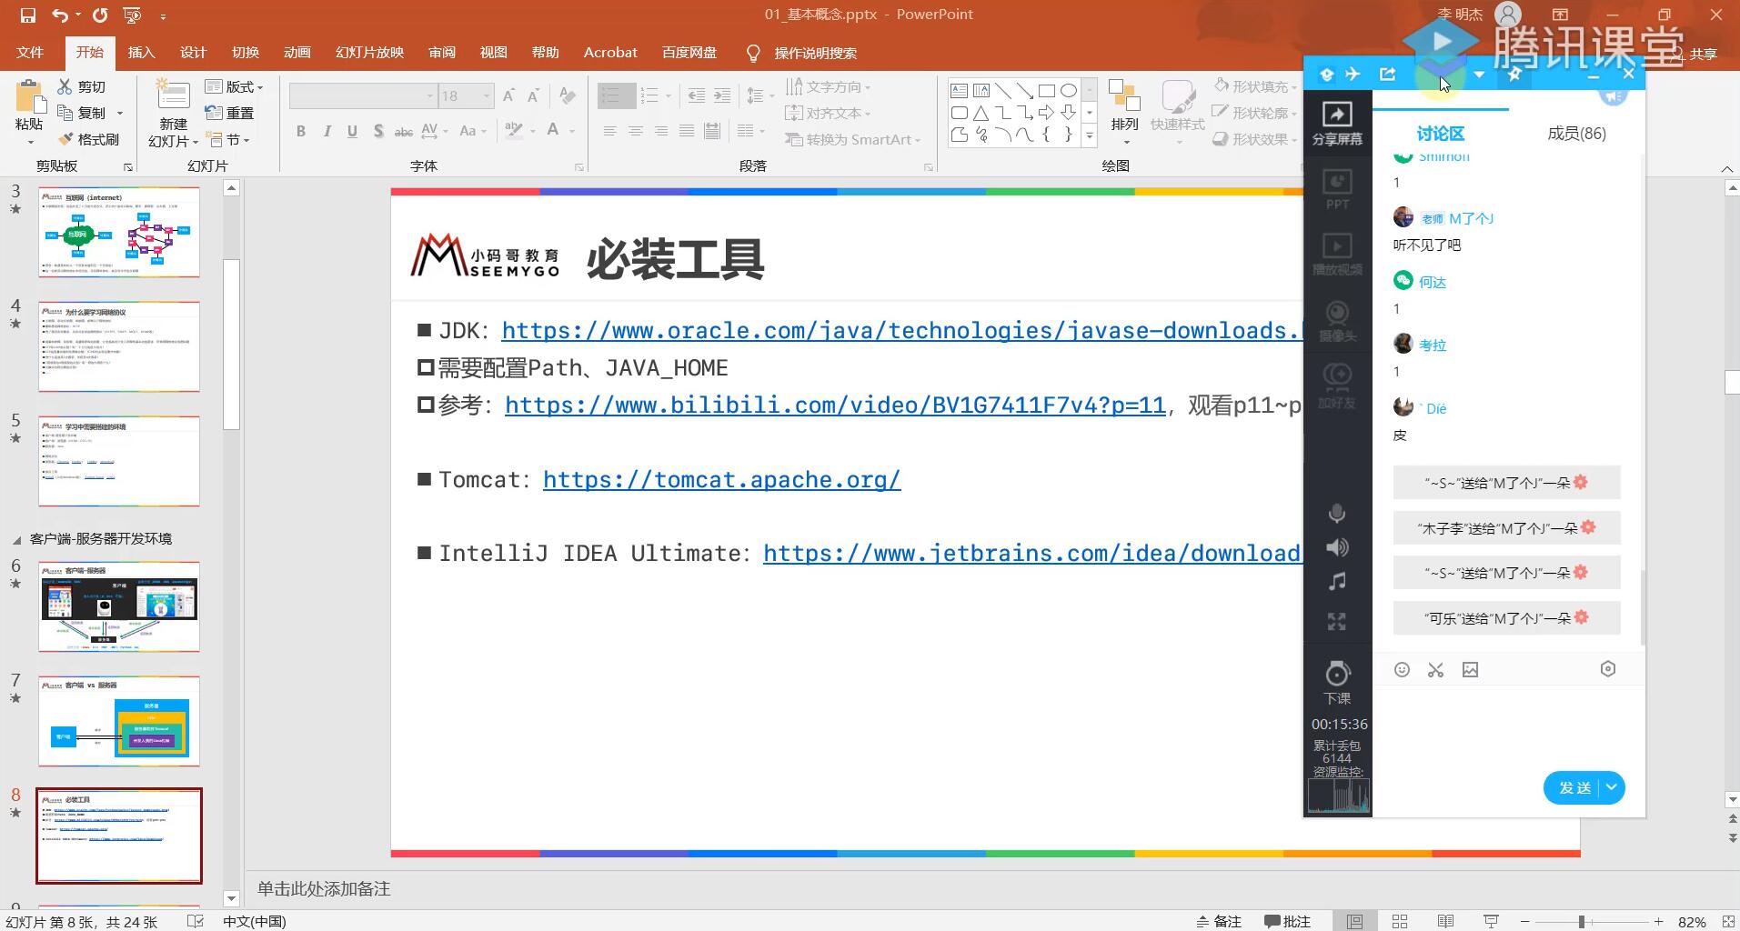Open the 审阅 review tab
Image resolution: width=1740 pixels, height=931 pixels.
(x=442, y=53)
